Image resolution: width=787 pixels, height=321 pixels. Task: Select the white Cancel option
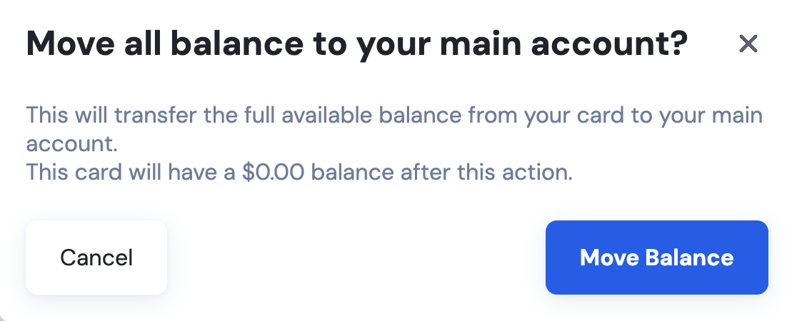(96, 258)
